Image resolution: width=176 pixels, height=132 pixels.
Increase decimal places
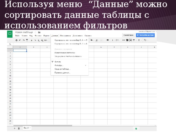click(42, 40)
